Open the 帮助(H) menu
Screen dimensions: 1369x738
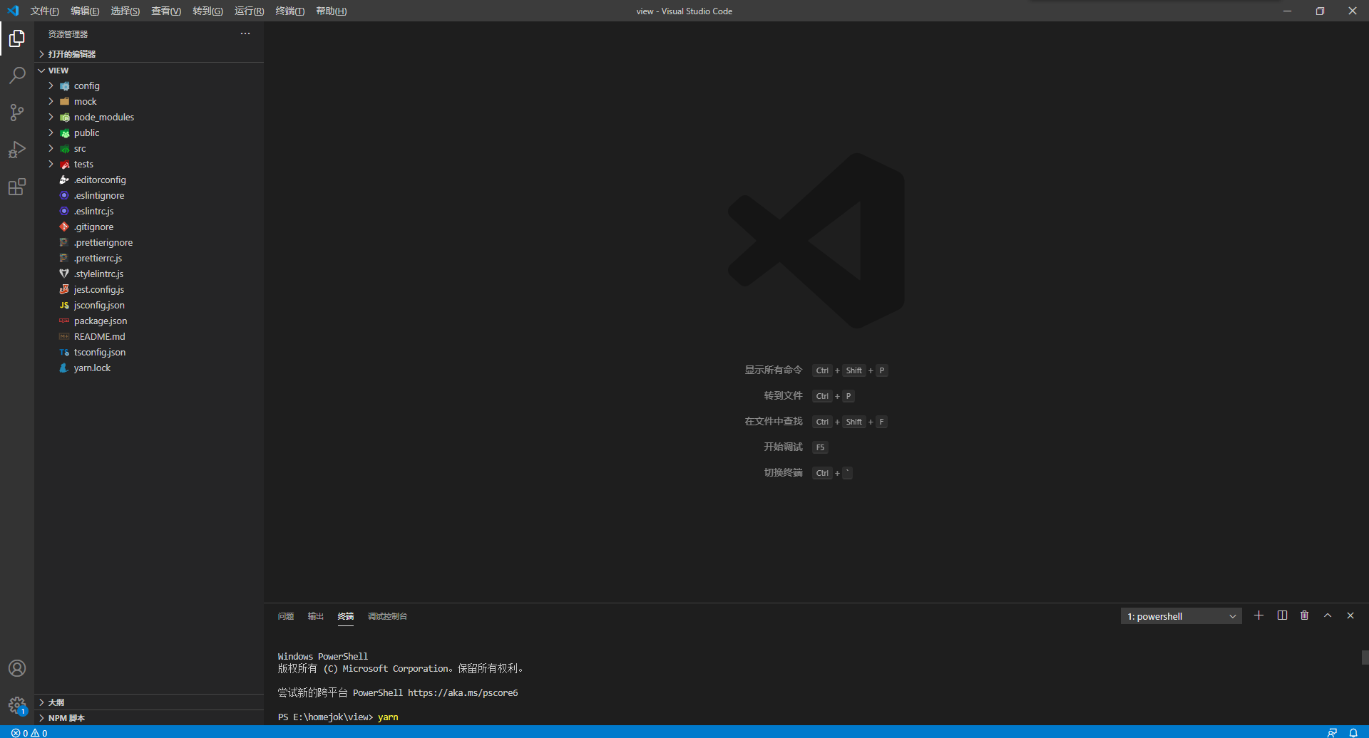[331, 11]
